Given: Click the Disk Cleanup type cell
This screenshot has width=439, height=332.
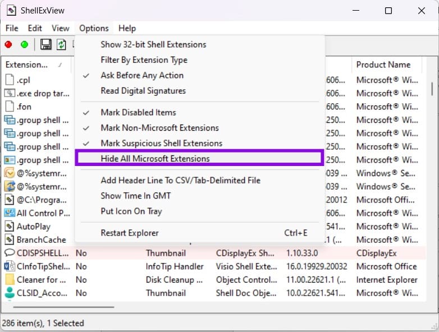Looking at the screenshot, I should coord(174,280).
